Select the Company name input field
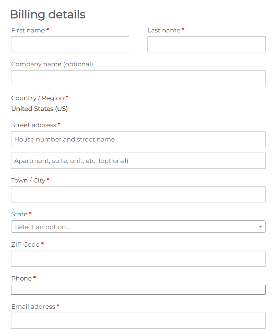Viewport: 272px width, 334px height. 138,78
